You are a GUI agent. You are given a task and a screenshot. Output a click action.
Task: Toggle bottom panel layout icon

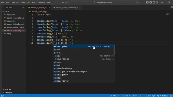click(151, 2)
